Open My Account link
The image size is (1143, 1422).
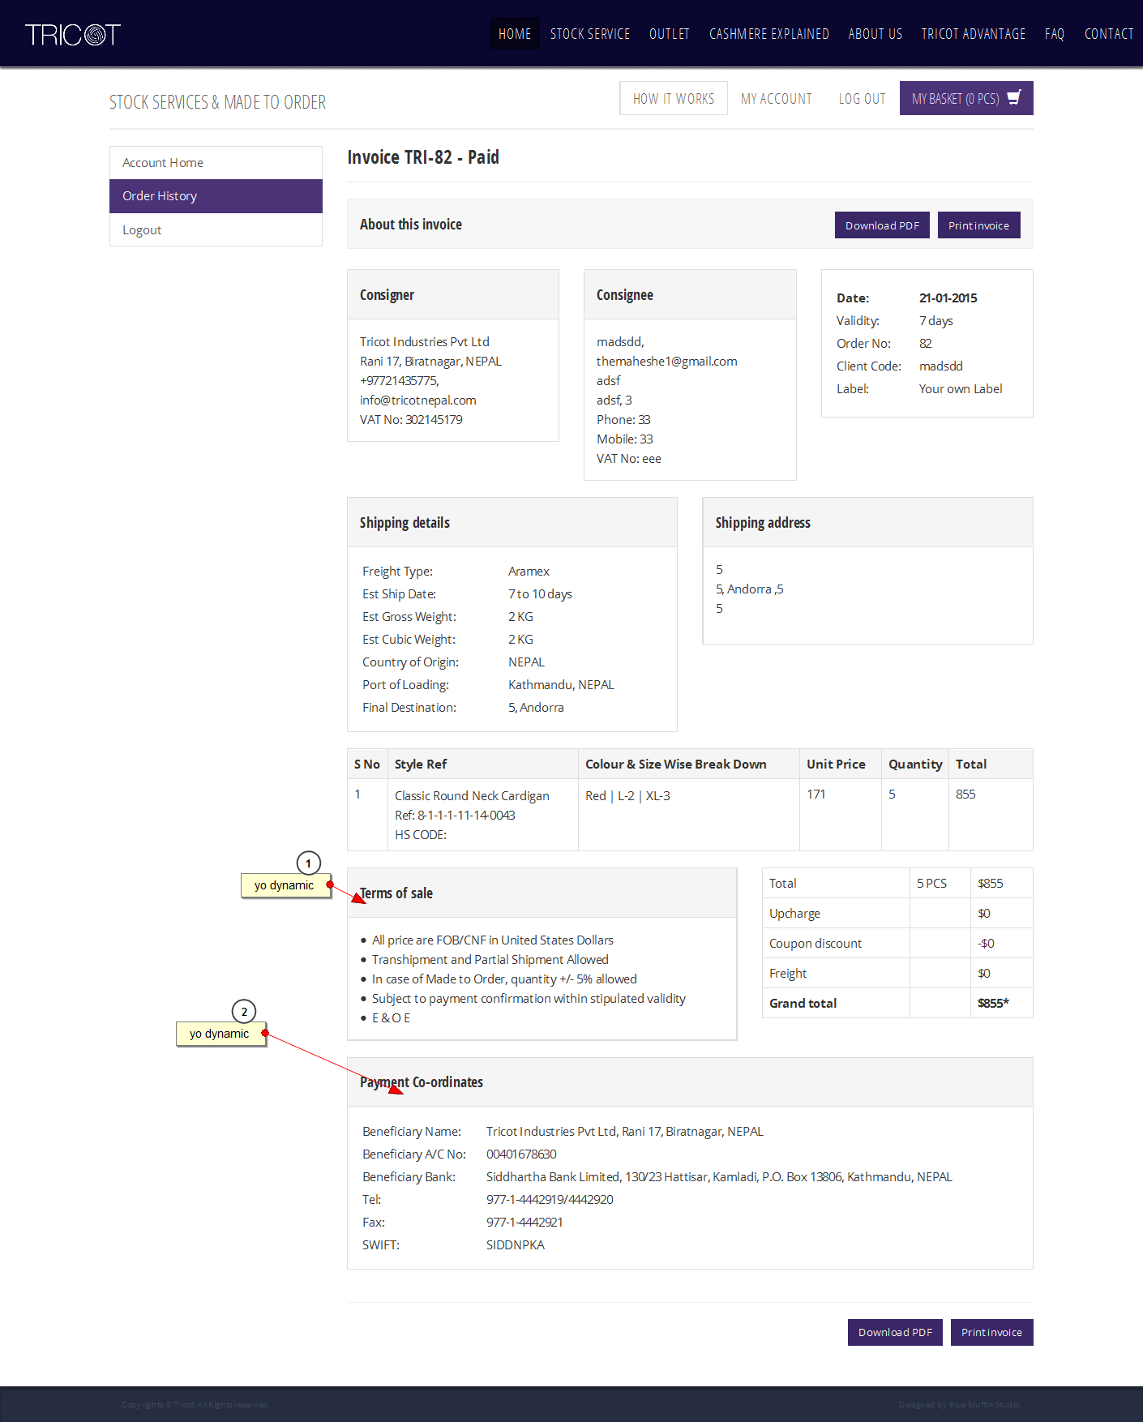click(776, 98)
